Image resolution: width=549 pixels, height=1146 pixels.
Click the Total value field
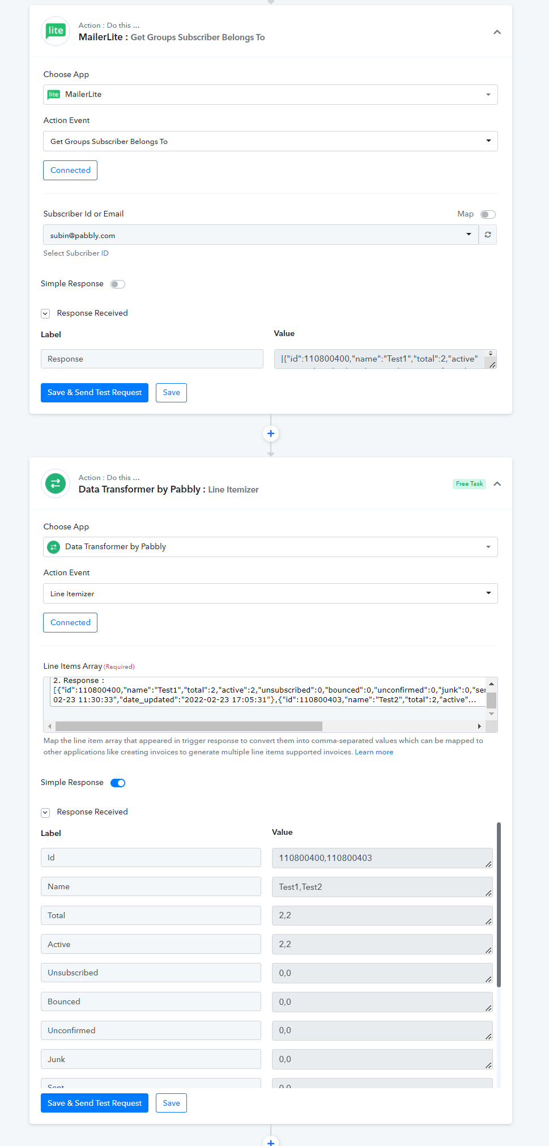pos(382,915)
